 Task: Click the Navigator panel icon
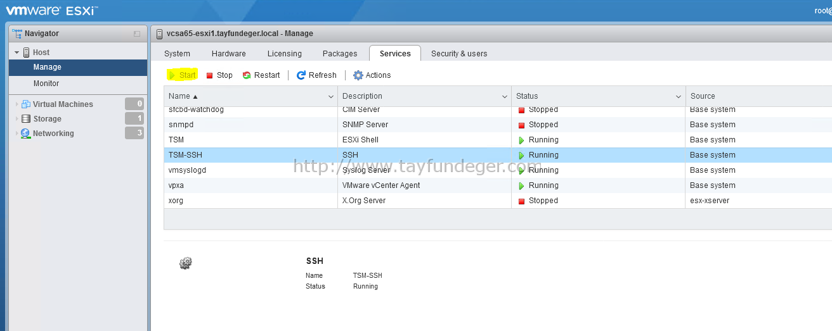point(17,34)
